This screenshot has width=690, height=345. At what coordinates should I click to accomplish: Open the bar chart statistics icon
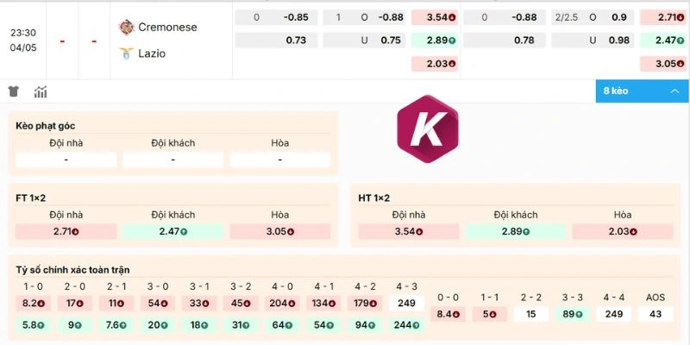pyautogui.click(x=41, y=92)
